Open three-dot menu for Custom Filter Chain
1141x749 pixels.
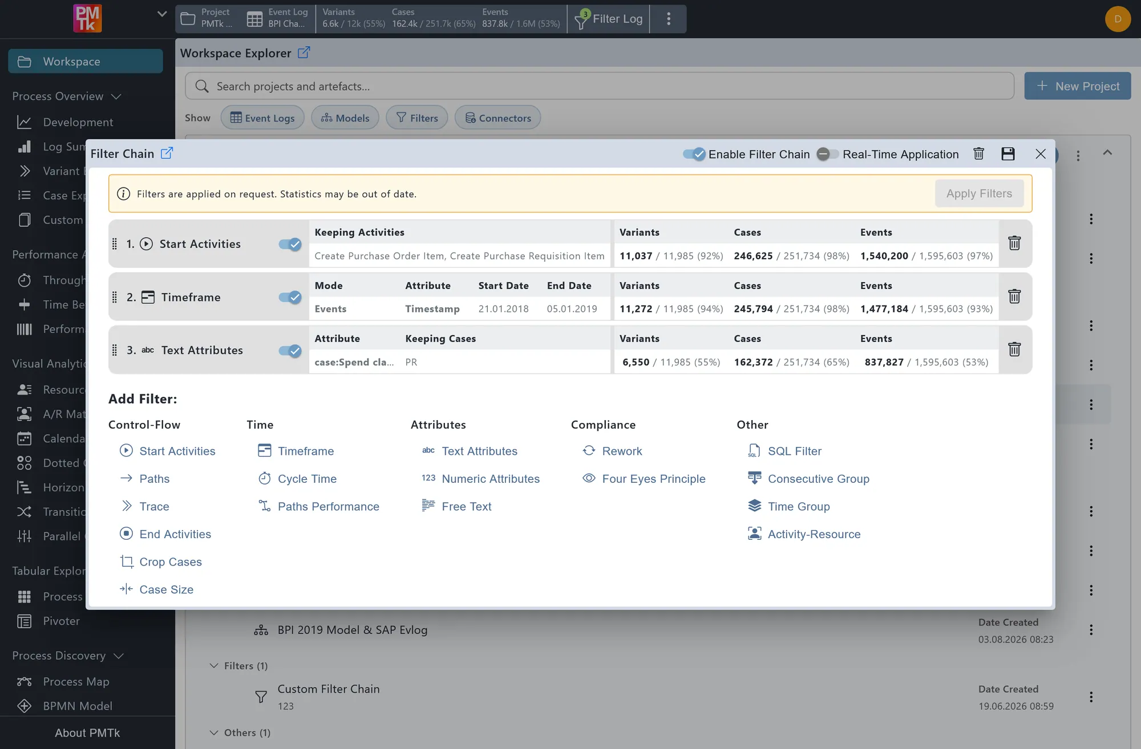1091,697
